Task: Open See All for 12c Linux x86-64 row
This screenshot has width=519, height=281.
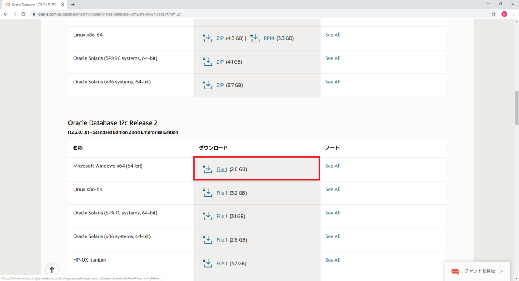Action: tap(333, 189)
